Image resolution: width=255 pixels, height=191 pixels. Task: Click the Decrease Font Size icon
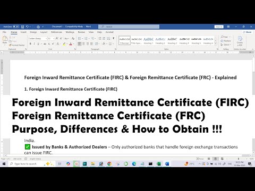click(x=61, y=38)
